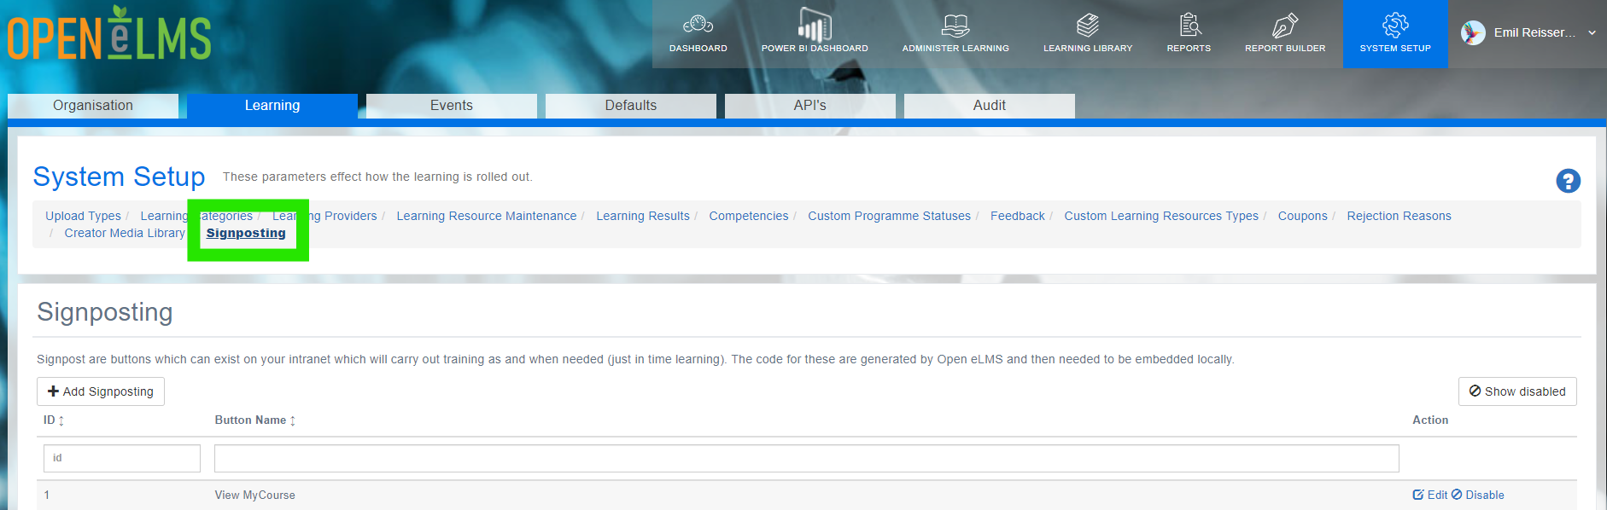Open the Upload Types link
This screenshot has height=510, width=1607.
coord(83,216)
